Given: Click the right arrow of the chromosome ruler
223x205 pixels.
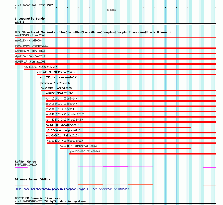Looking at the screenshot, I should (215, 8).
